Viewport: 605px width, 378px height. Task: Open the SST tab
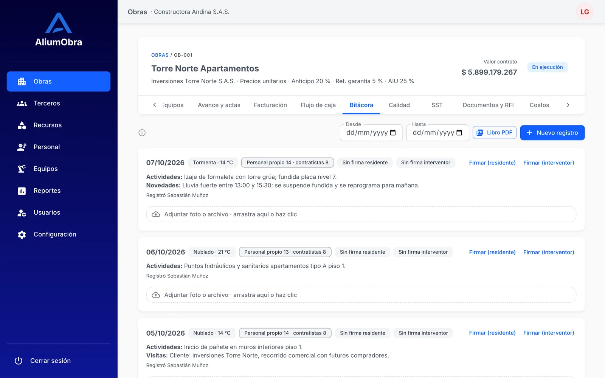tap(437, 105)
